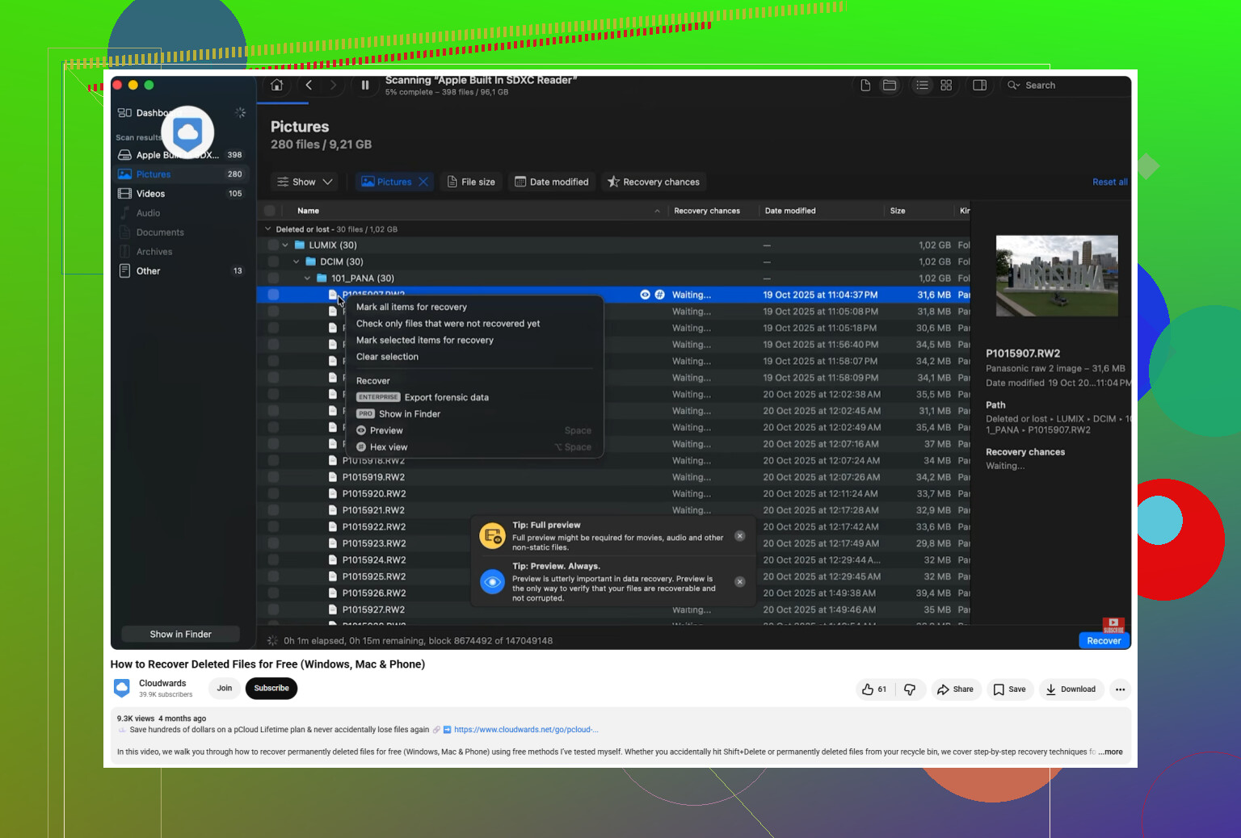Sort by Date modified column header
The image size is (1241, 838).
coord(790,211)
